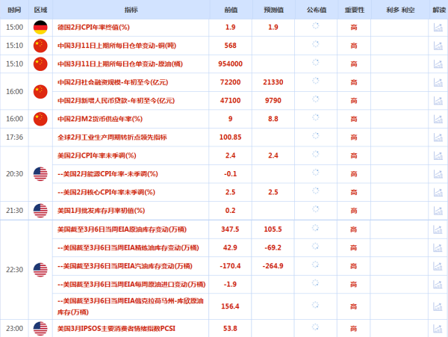Image resolution: width=448 pixels, height=337 pixels.
Task: Open 中国3月11日上期所每日仓单变动-原油 link
Action: (x=120, y=64)
